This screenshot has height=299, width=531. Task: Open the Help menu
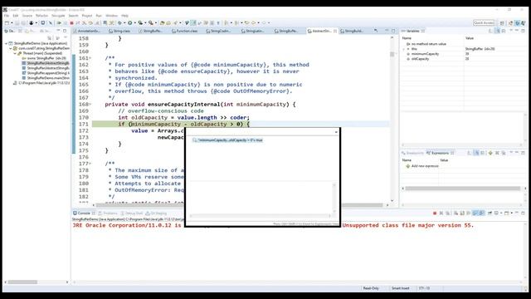coord(124,16)
